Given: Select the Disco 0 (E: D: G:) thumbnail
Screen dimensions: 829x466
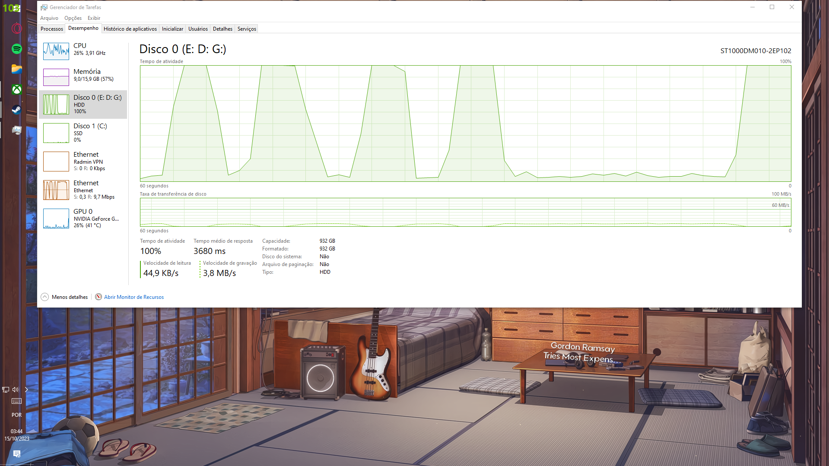Looking at the screenshot, I should (56, 105).
